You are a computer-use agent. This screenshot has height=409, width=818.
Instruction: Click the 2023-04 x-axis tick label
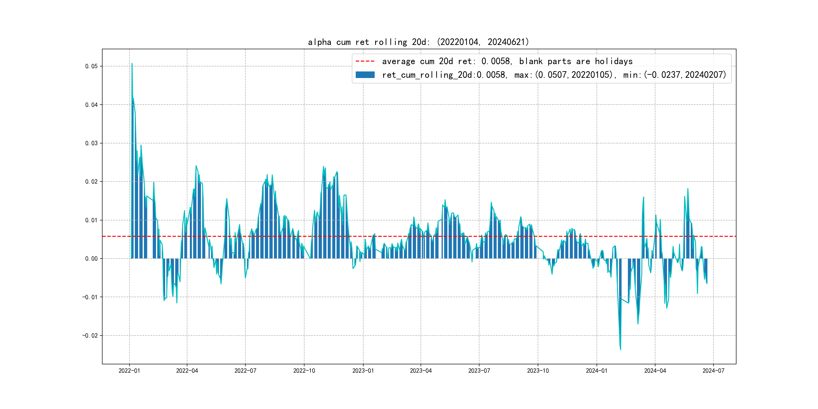(421, 371)
